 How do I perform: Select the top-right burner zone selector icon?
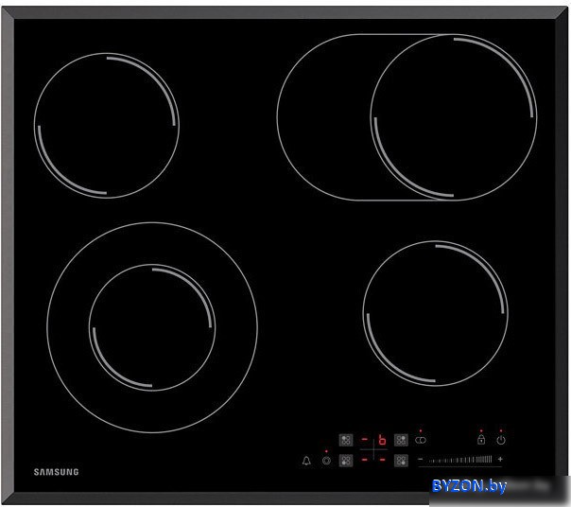pyautogui.click(x=401, y=440)
